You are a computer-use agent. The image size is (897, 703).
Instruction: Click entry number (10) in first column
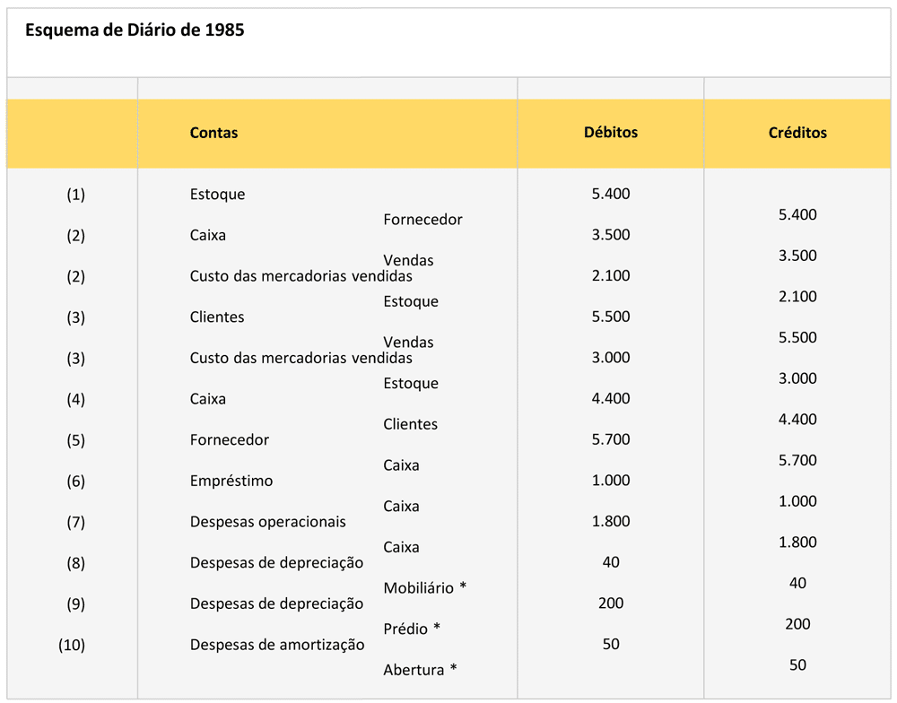tap(72, 645)
